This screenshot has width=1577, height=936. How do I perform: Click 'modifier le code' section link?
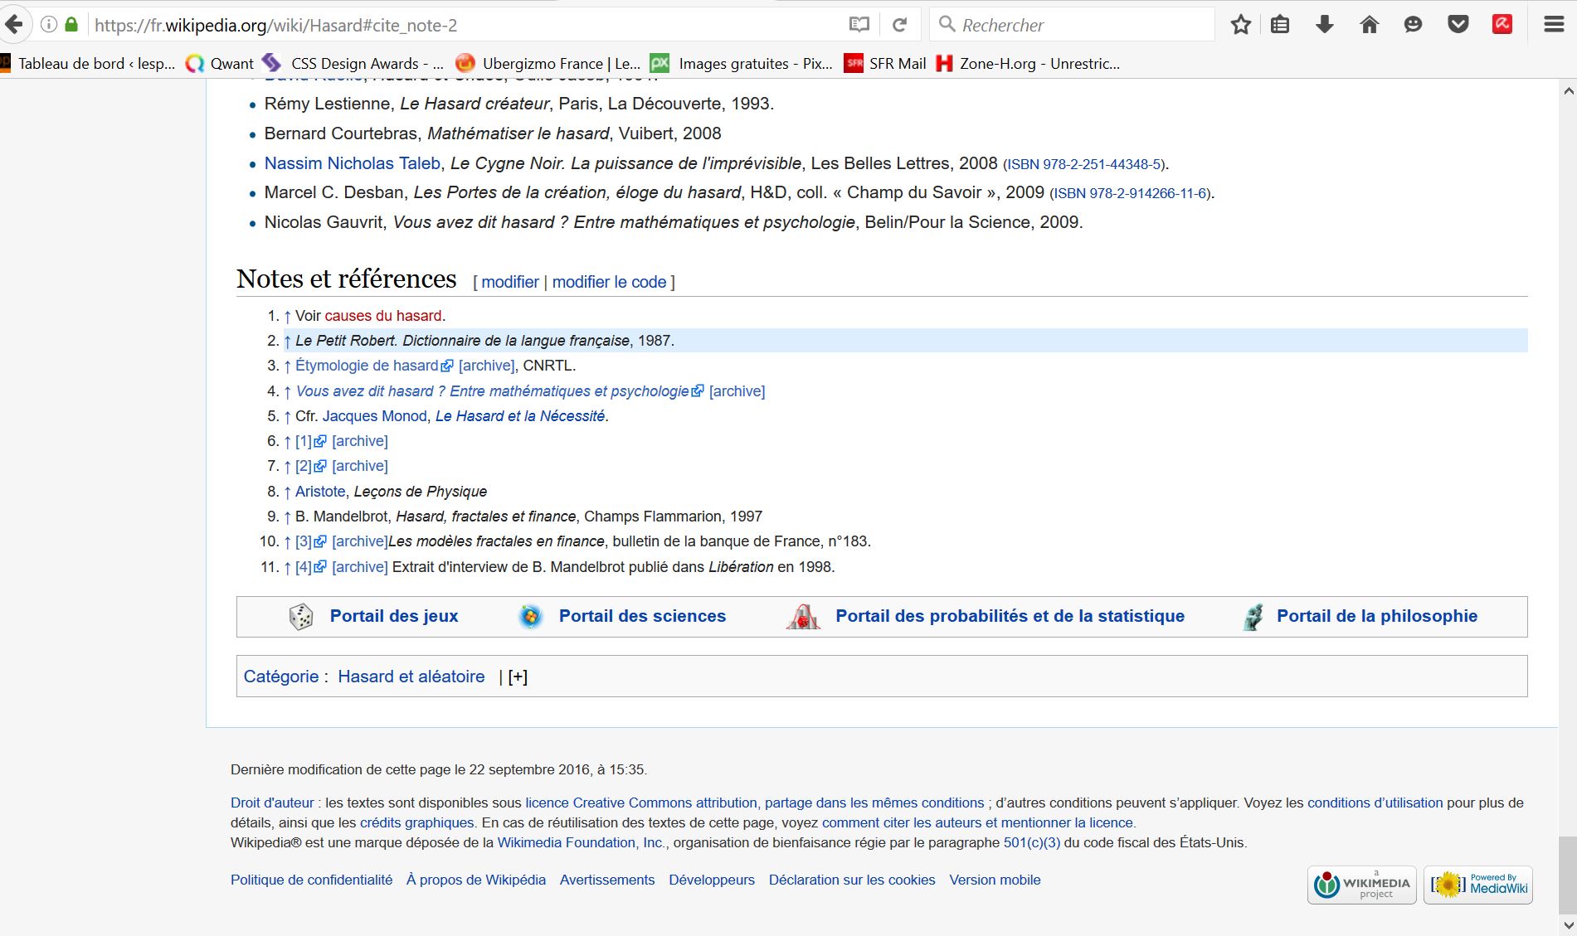(x=609, y=282)
